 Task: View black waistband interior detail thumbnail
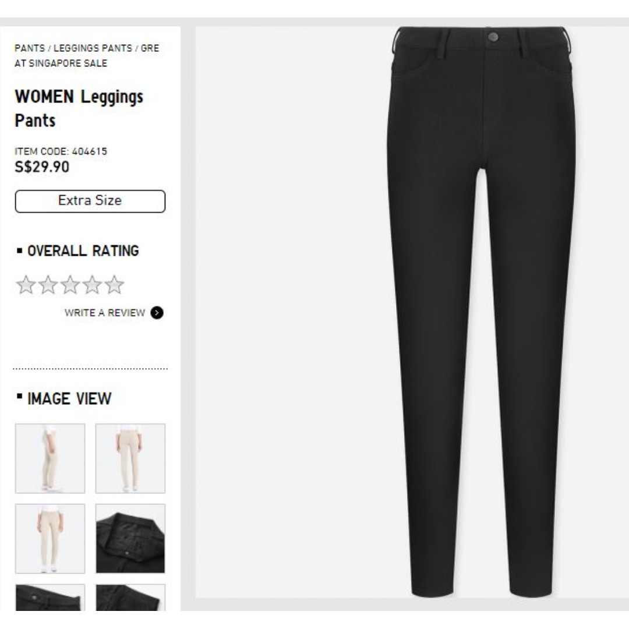[x=130, y=539]
